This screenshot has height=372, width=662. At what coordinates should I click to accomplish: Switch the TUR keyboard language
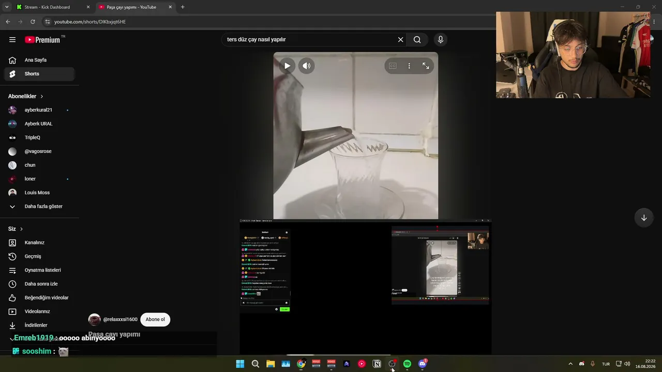point(606,364)
